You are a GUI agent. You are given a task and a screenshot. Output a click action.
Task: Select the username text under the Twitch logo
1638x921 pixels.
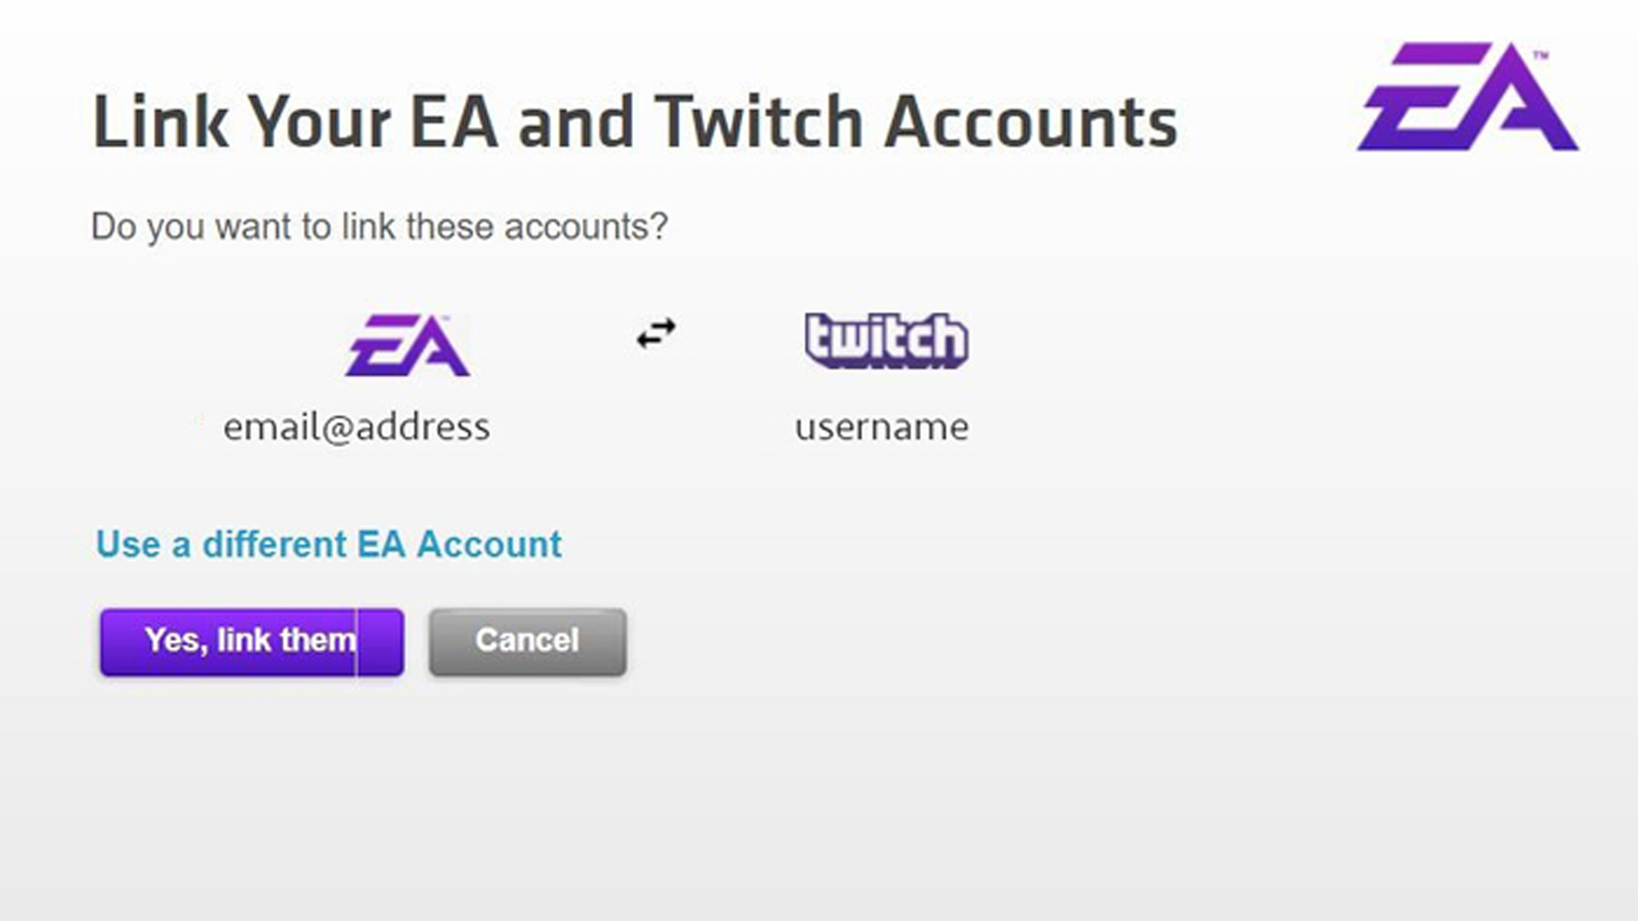point(882,426)
